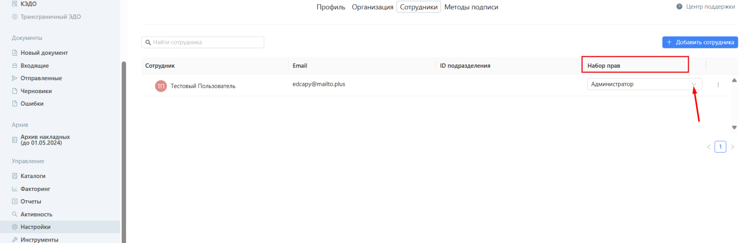Select page 1 in pagination
The height and width of the screenshot is (243, 744).
tap(720, 147)
